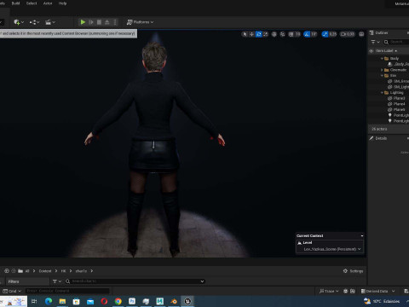Viewport: 409px width, 307px height.
Task: Toggle scale snapping
Action: point(325,34)
